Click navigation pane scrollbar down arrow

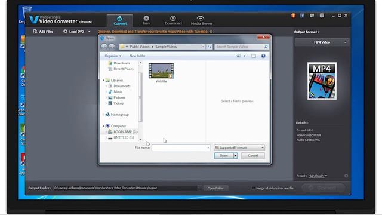coord(140,139)
